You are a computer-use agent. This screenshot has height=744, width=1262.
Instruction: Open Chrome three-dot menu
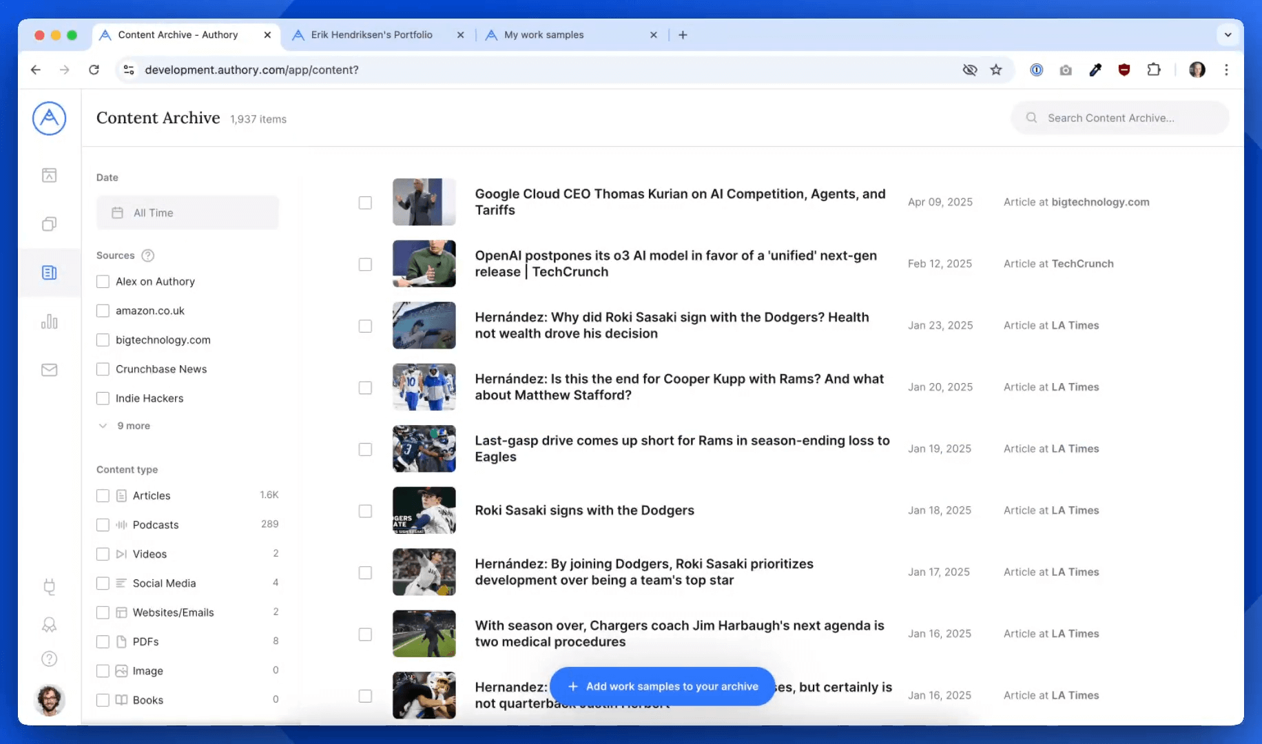pos(1226,70)
